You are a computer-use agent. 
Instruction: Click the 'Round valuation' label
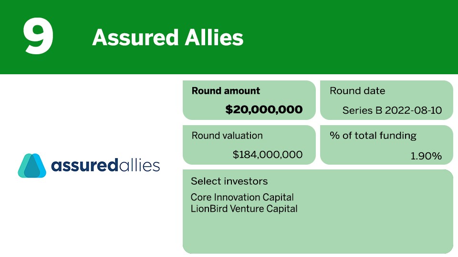(227, 136)
